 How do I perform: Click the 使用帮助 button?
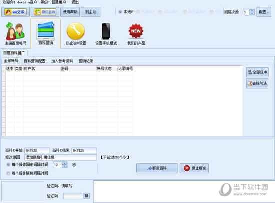pyautogui.click(x=70, y=12)
